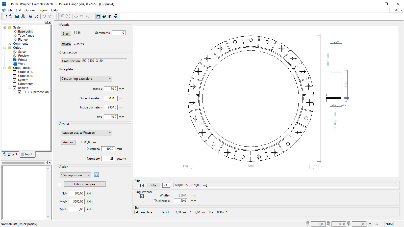Activate the zoom window tool

click(x=62, y=16)
